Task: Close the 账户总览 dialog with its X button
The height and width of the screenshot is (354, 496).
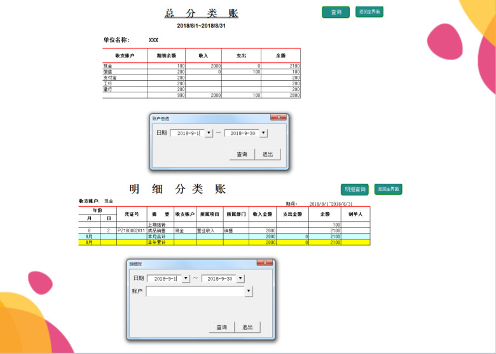Action: coord(279,117)
